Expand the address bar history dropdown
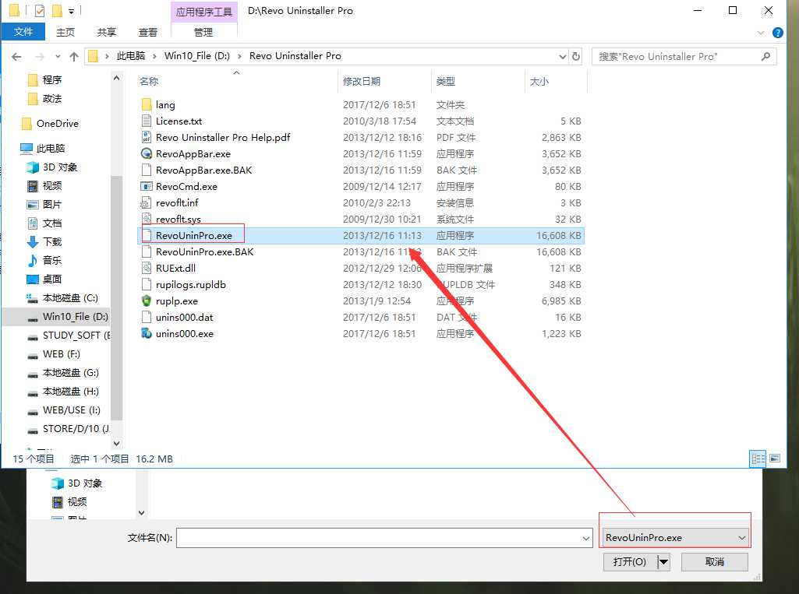This screenshot has width=799, height=594. (x=563, y=56)
